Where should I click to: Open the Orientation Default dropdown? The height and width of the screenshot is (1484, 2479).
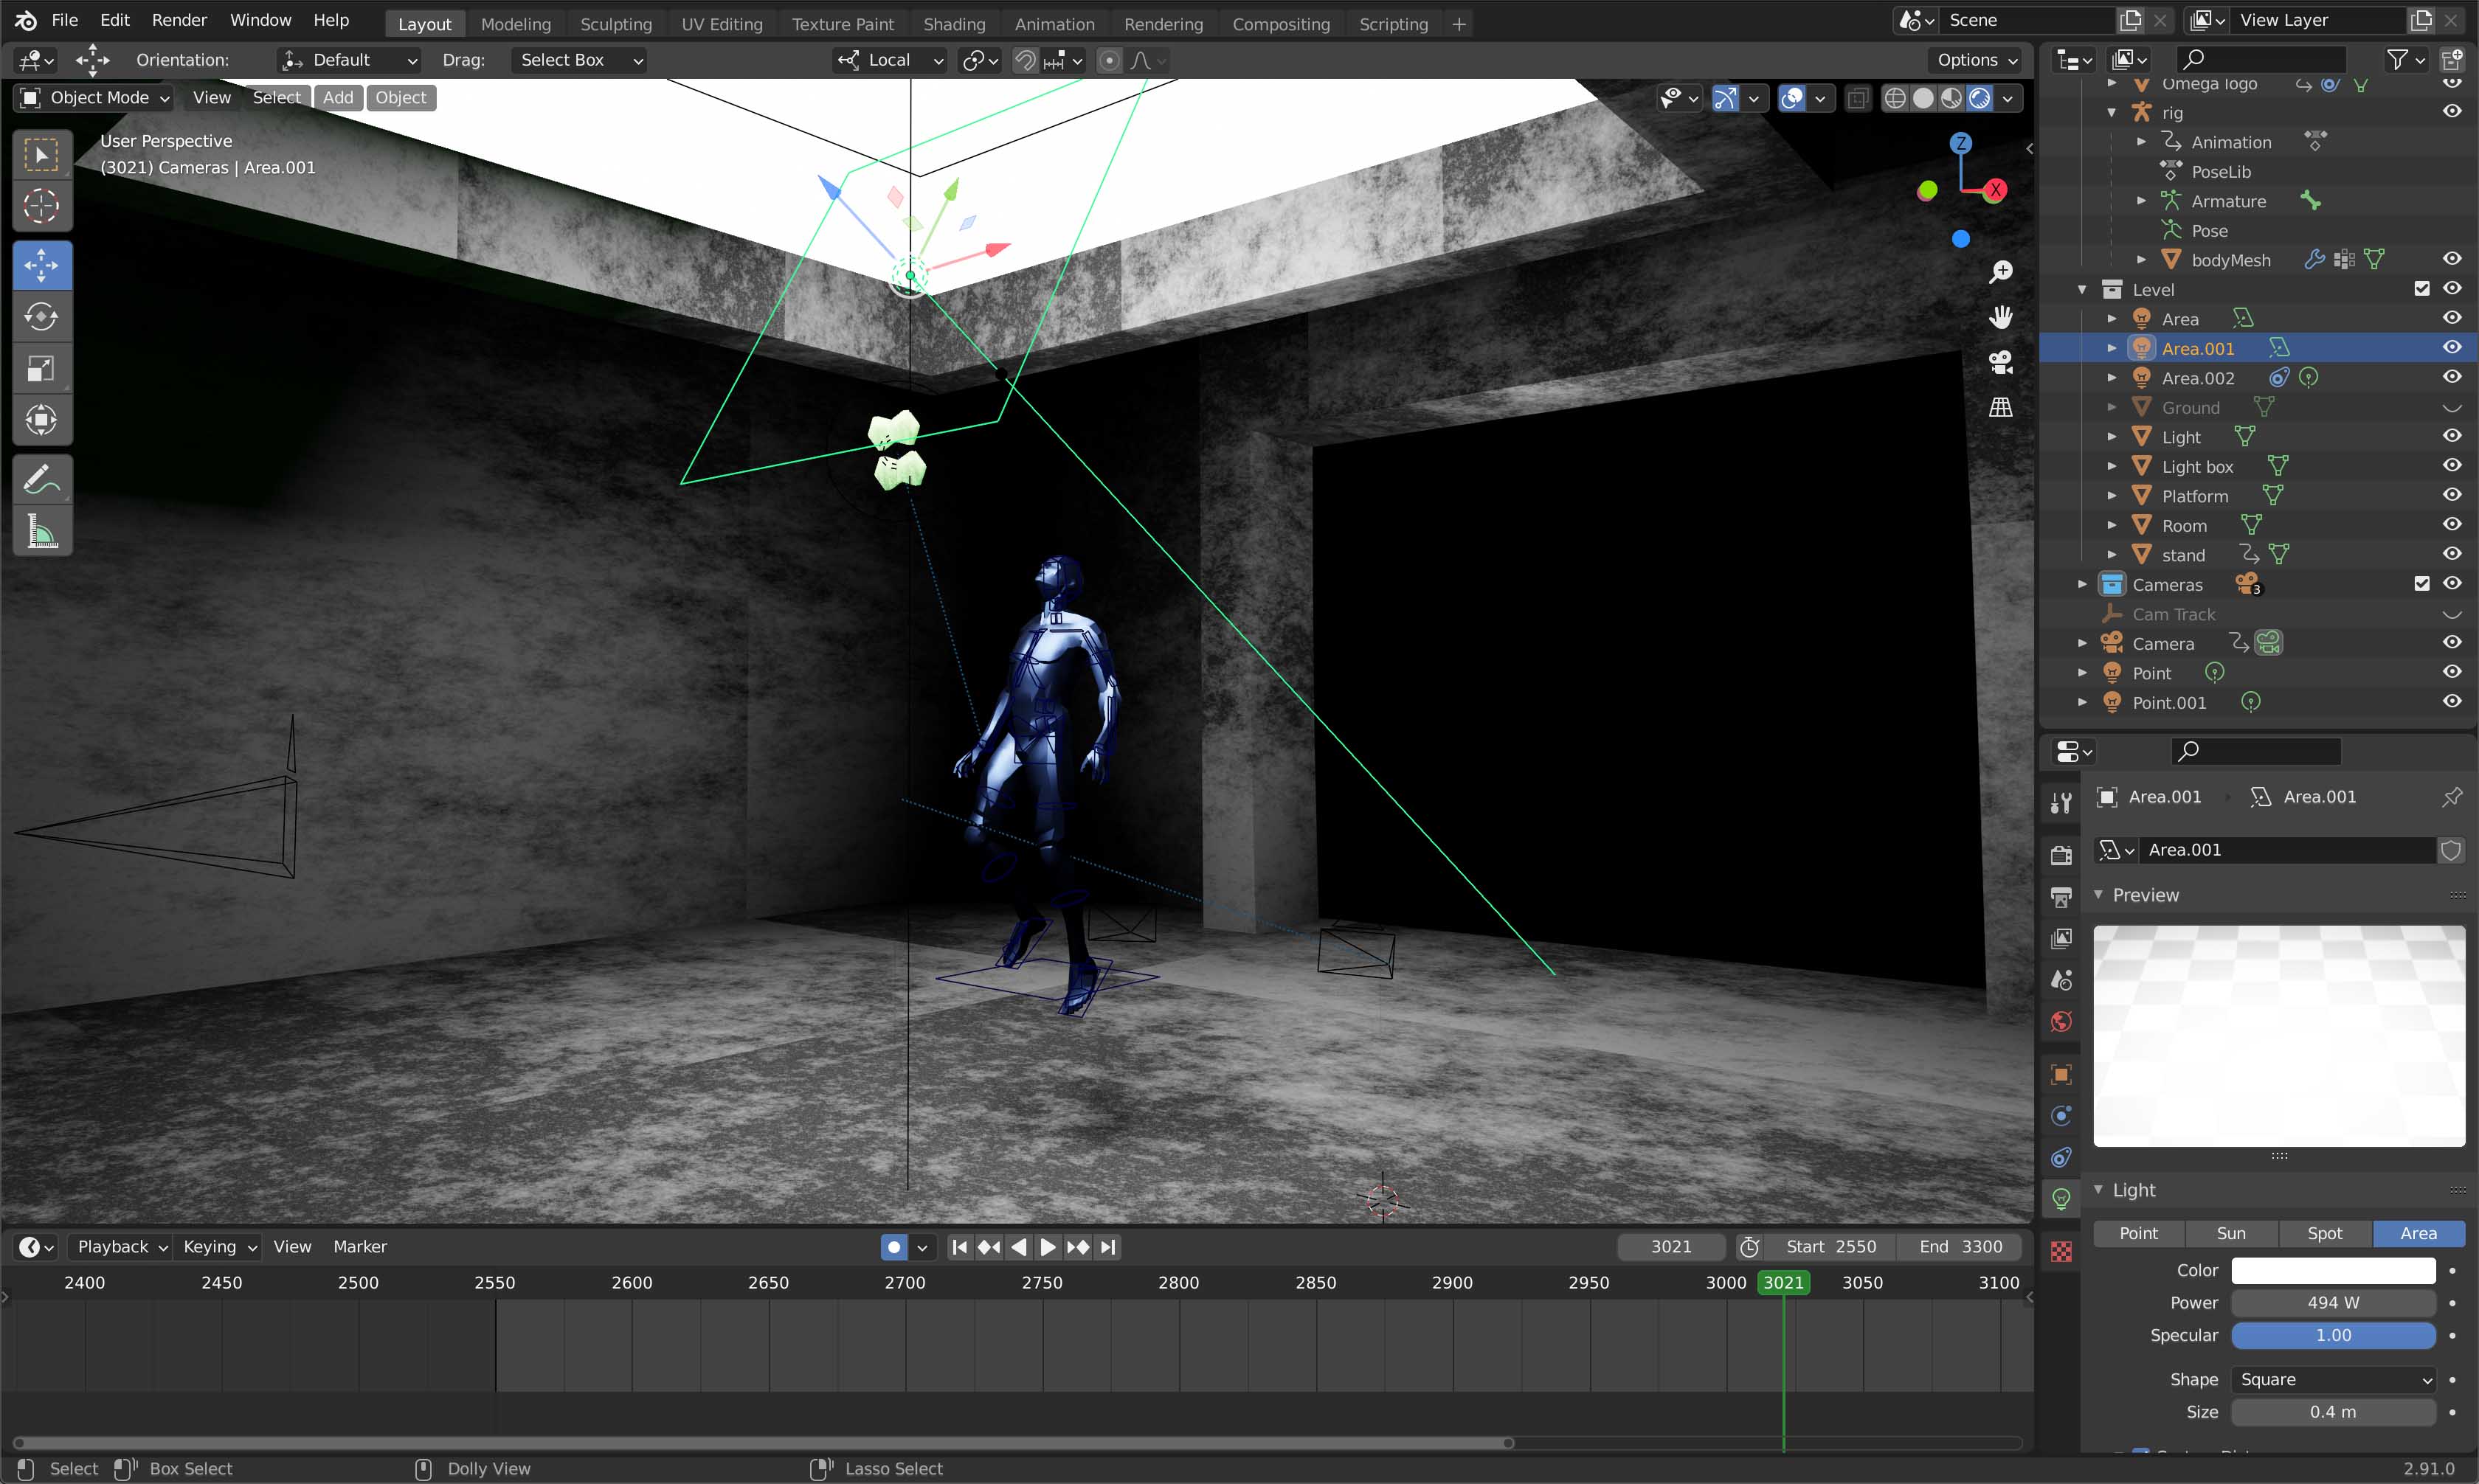point(349,60)
